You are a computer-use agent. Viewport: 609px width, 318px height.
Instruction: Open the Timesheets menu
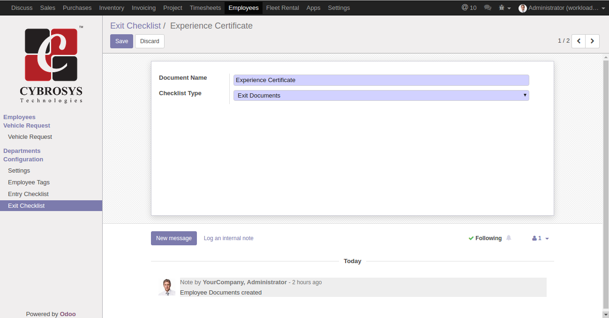(x=205, y=8)
